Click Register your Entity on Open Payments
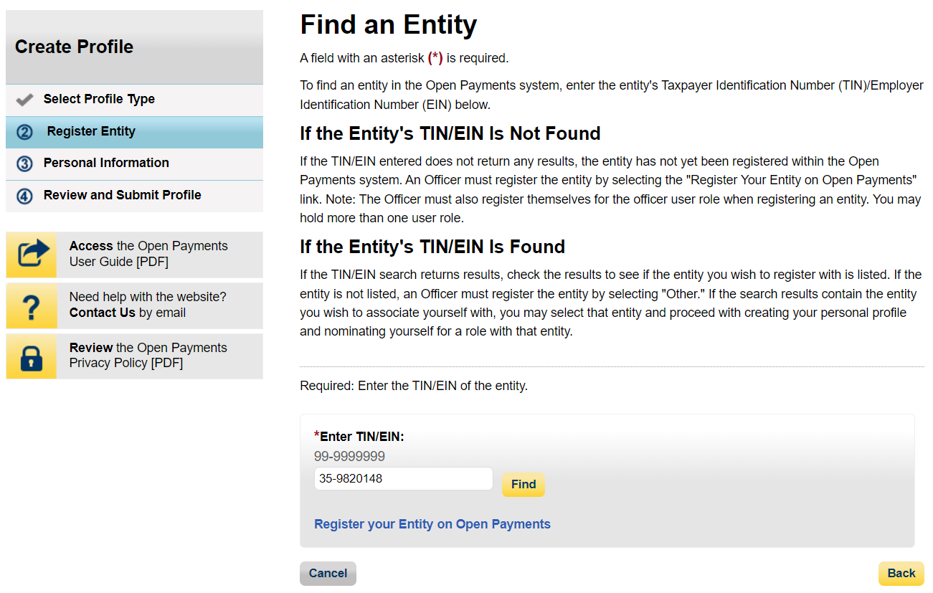Viewport: 933px width, 593px height. (432, 524)
